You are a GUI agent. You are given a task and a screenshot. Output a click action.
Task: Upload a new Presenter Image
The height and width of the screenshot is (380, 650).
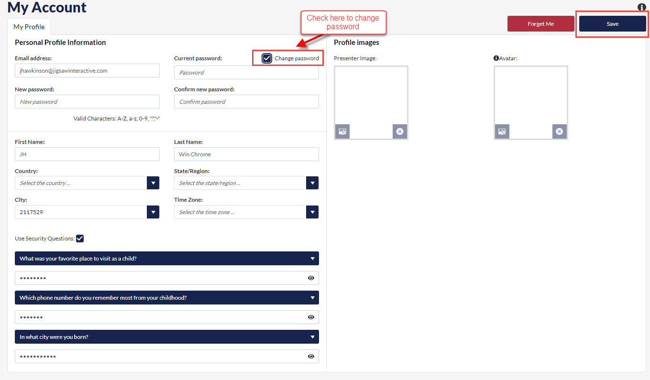342,131
